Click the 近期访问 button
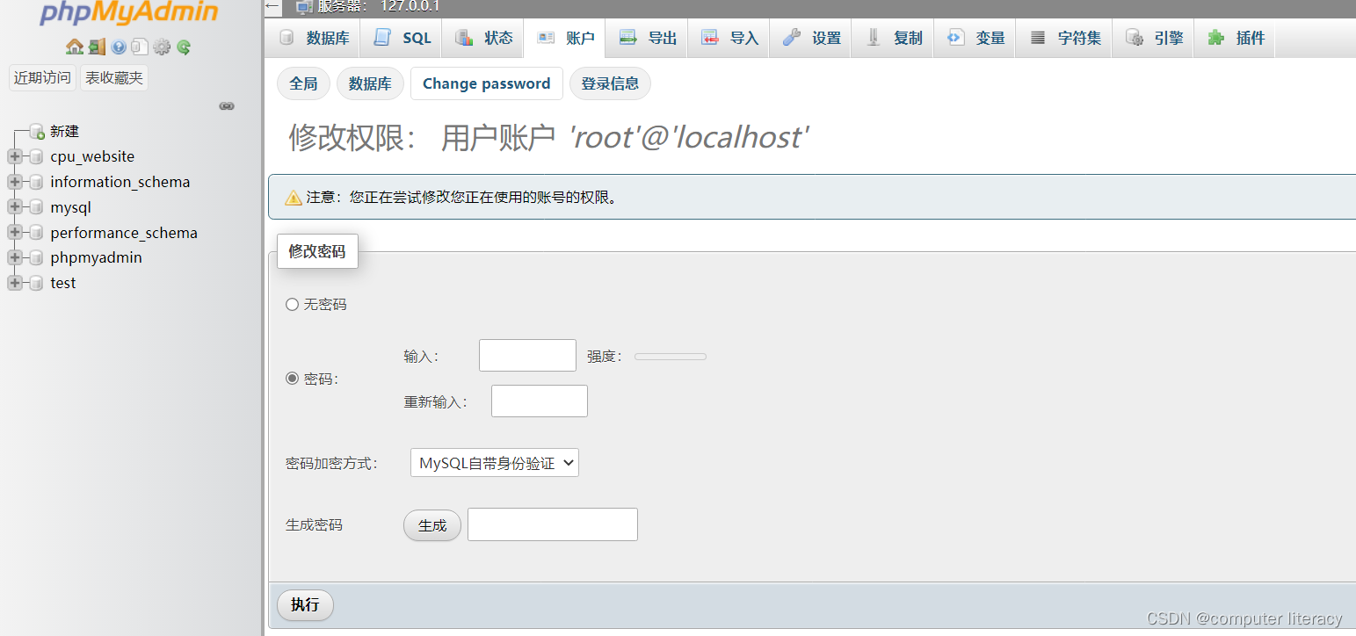Image resolution: width=1356 pixels, height=636 pixels. 42,77
